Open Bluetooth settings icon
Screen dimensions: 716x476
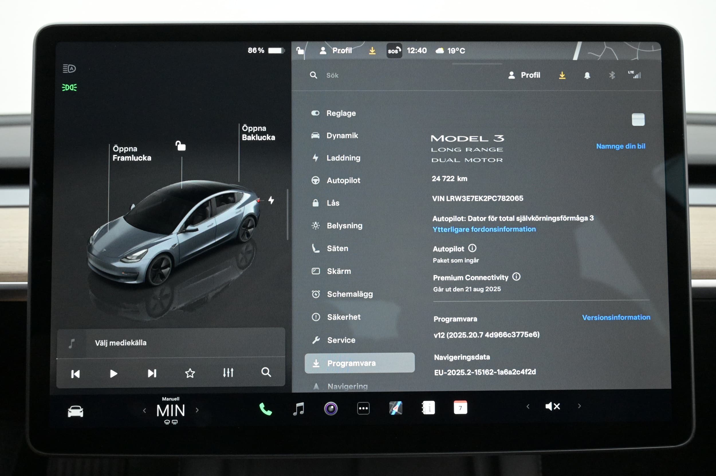[x=612, y=75]
